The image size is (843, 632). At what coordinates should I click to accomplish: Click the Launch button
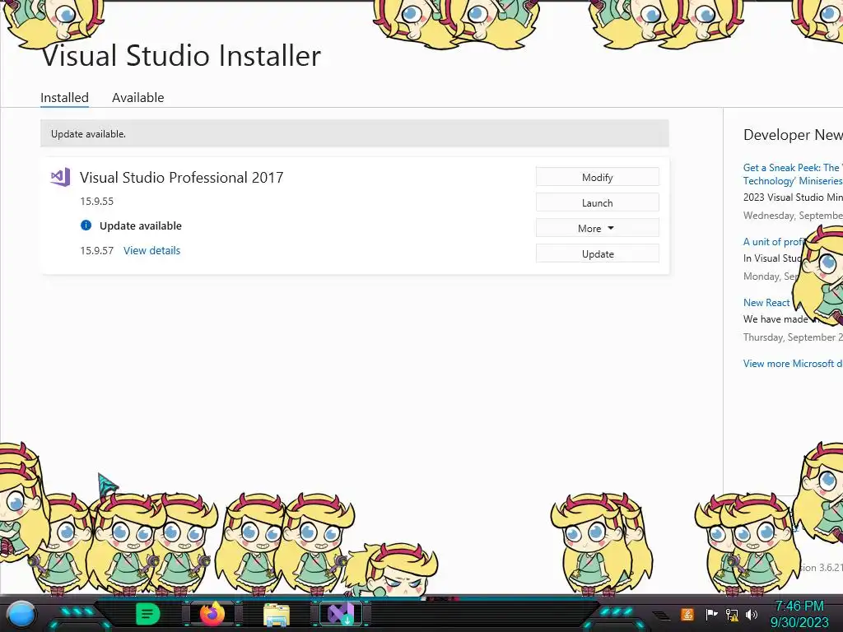click(598, 202)
